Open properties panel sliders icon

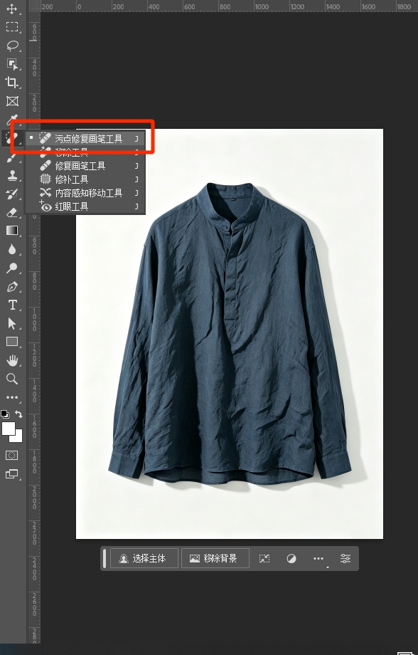(x=345, y=558)
